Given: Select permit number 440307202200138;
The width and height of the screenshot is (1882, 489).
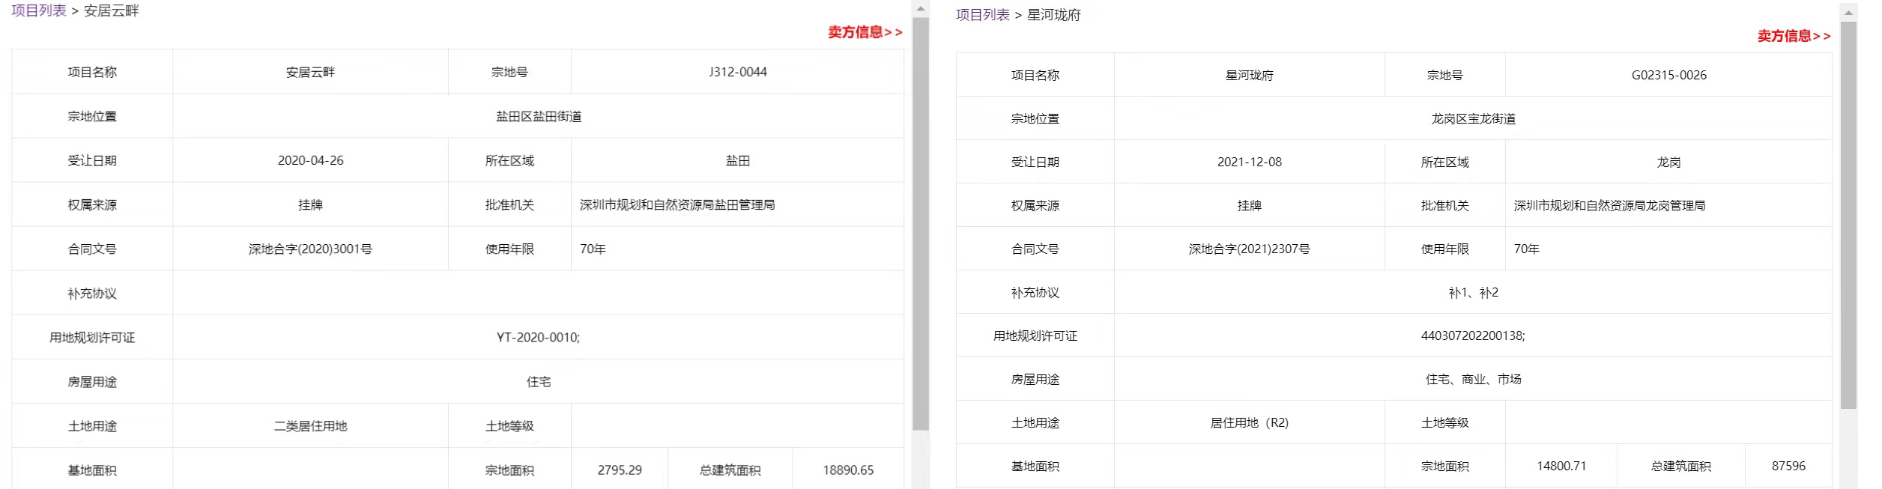Looking at the screenshot, I should coord(1473,335).
